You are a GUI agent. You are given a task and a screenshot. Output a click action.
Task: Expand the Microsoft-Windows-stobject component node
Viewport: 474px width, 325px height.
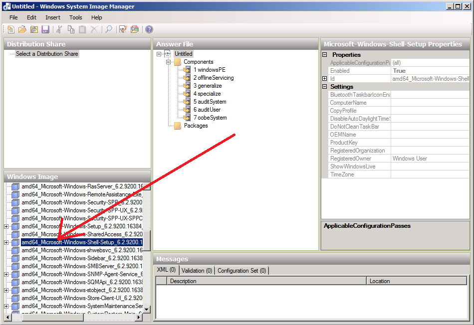(x=6, y=290)
